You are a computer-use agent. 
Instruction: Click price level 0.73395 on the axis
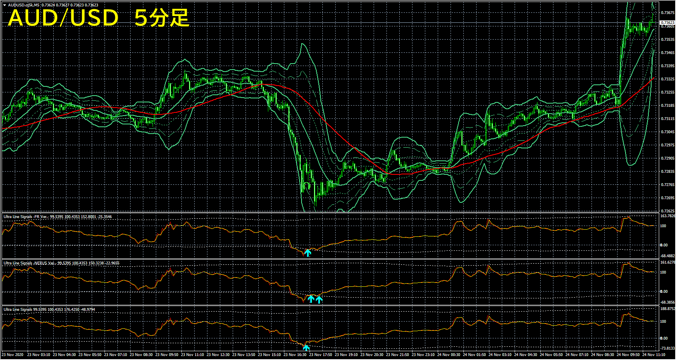(668, 66)
